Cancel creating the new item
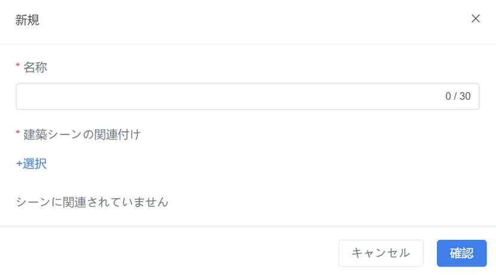The height and width of the screenshot is (275, 496). click(381, 253)
